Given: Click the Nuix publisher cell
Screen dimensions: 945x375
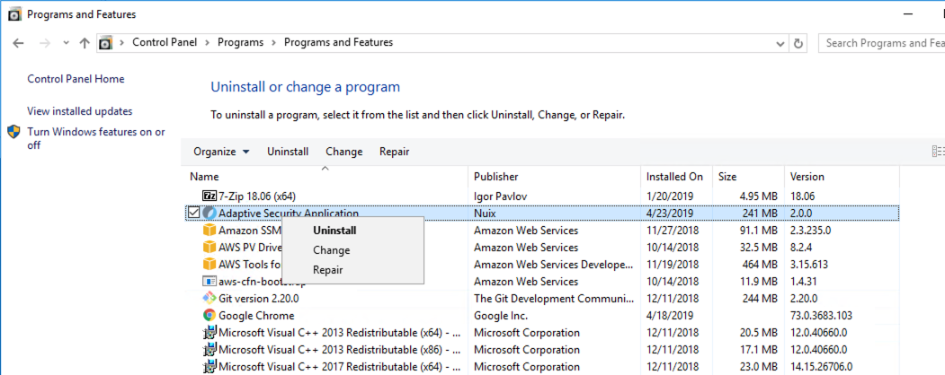Looking at the screenshot, I should [486, 213].
